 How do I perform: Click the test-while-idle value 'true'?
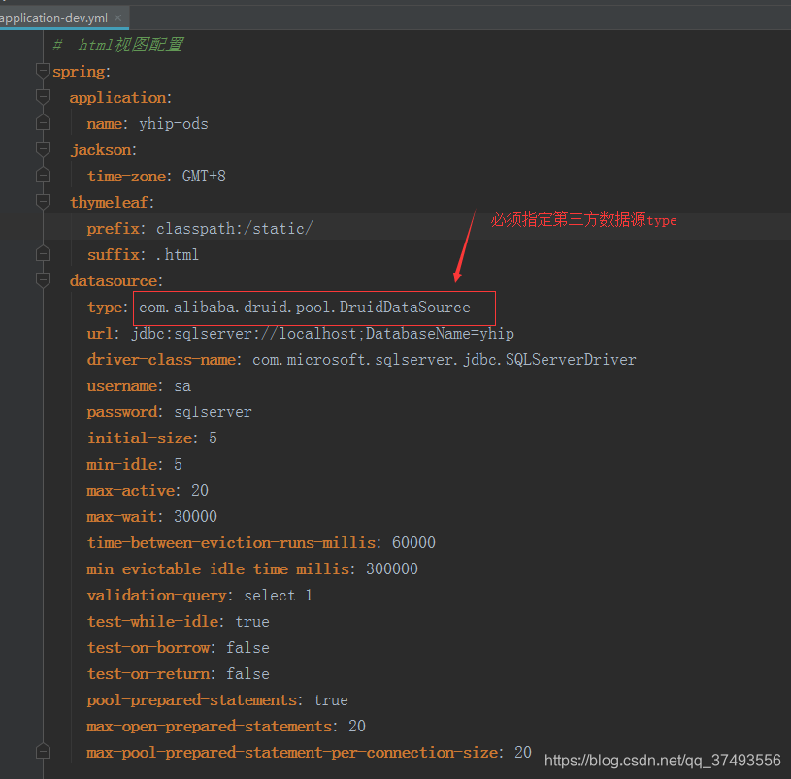[252, 622]
